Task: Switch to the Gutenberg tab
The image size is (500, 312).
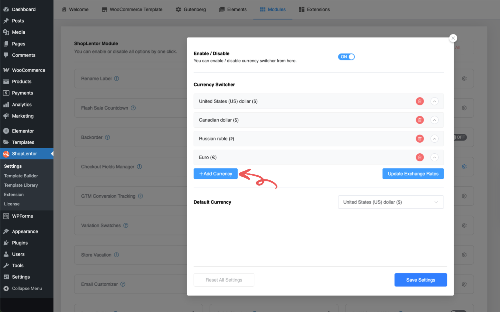Action: click(191, 9)
